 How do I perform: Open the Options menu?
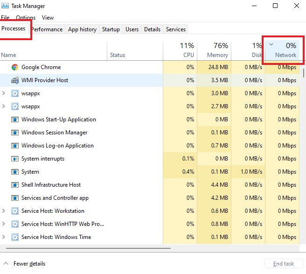[x=26, y=18]
